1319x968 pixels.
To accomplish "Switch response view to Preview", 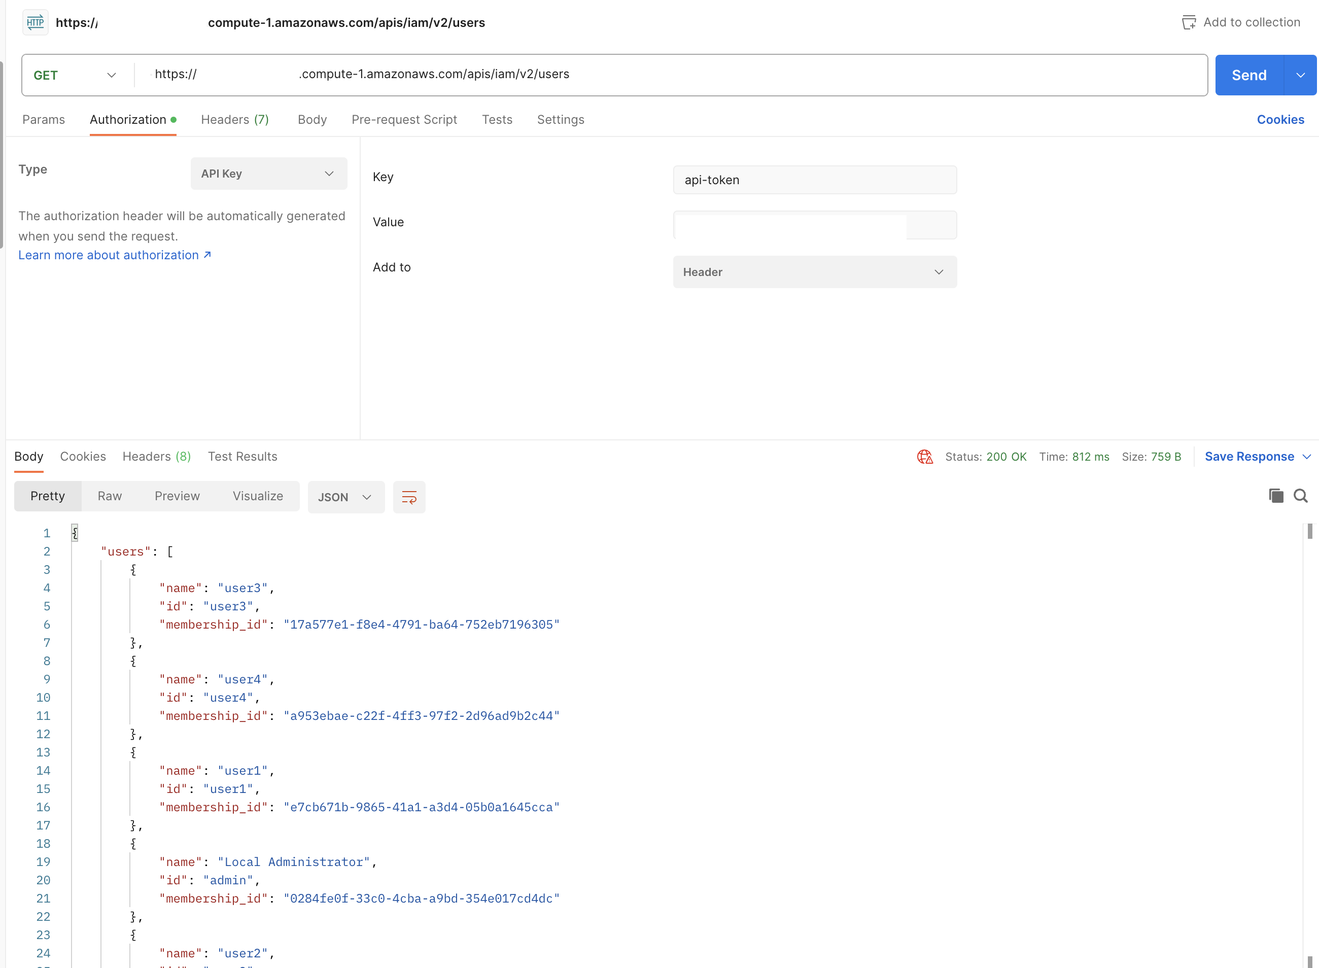I will 177,495.
